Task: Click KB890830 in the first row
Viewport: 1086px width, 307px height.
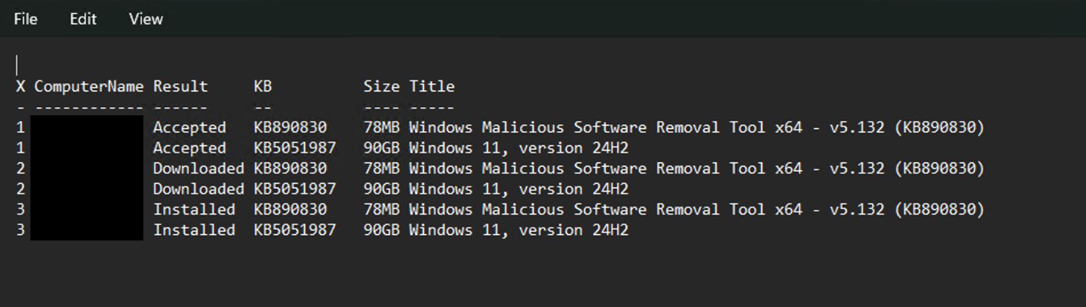Action: coord(290,127)
